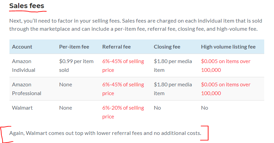This screenshot has height=143, width=274.
Task: Click Amazon Professional $0.005 high volume fee
Action: click(226, 89)
